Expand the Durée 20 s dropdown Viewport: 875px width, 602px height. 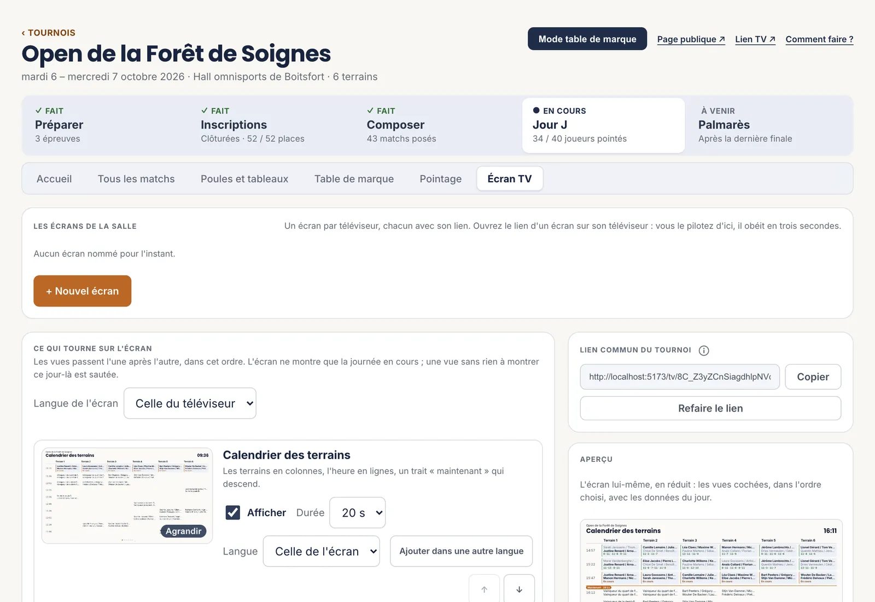point(357,513)
